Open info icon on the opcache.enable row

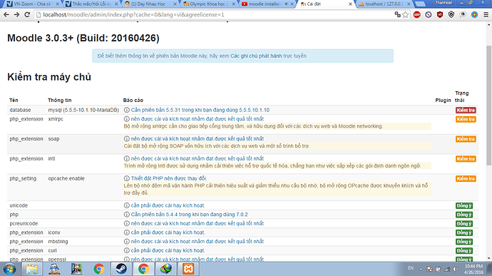tap(126, 178)
